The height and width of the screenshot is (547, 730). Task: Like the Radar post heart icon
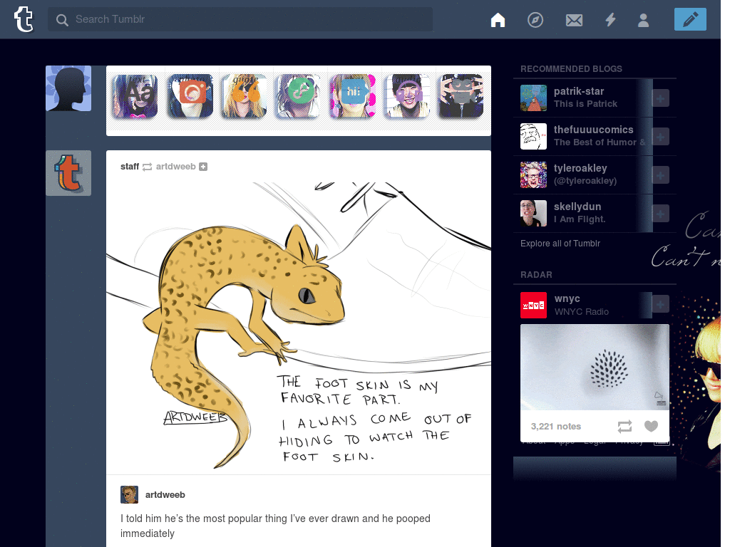(x=651, y=426)
